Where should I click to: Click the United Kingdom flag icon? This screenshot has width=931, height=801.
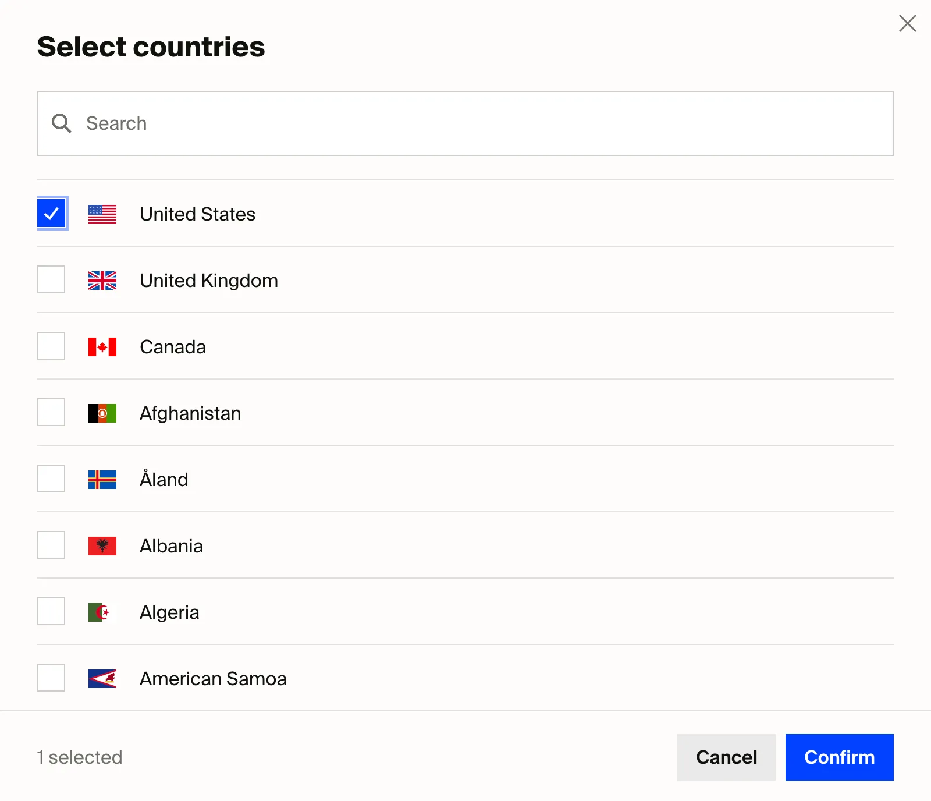coord(102,281)
